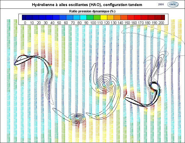Screen dimensions: 185x143
Task: Click the '160' colorbar value
Action: 134,23
